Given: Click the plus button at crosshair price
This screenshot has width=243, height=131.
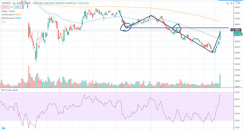Looking at the screenshot, I should click(232, 30).
